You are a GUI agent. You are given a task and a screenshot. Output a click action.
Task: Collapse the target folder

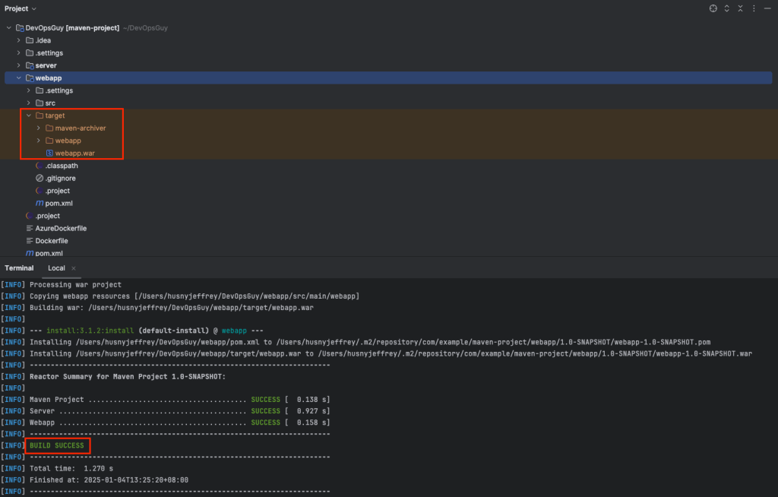[x=29, y=116]
